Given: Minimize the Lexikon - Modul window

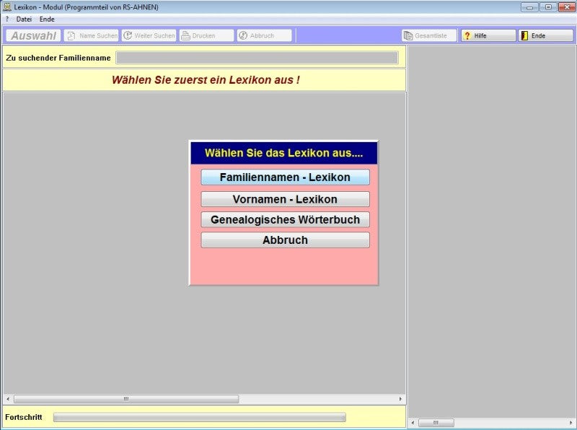Looking at the screenshot, I should (x=530, y=6).
